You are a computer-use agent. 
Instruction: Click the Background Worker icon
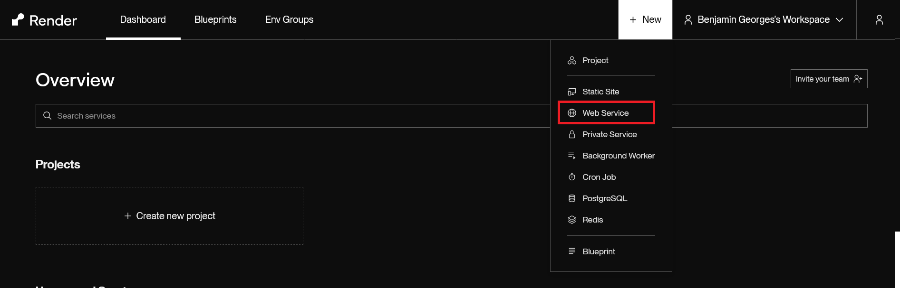[x=572, y=156]
